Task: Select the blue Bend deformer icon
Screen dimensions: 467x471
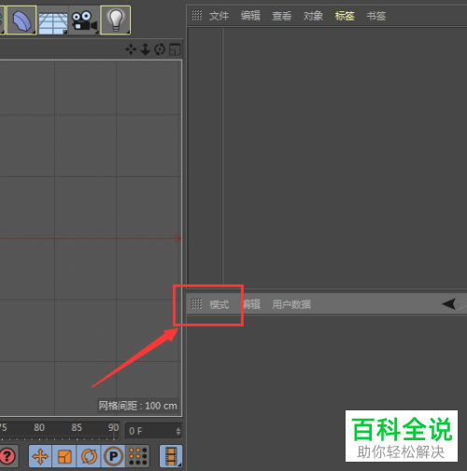Action: [21, 20]
